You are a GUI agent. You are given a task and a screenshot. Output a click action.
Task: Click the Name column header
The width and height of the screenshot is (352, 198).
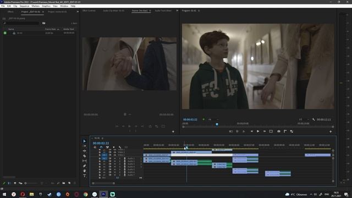pyautogui.click(x=11, y=29)
